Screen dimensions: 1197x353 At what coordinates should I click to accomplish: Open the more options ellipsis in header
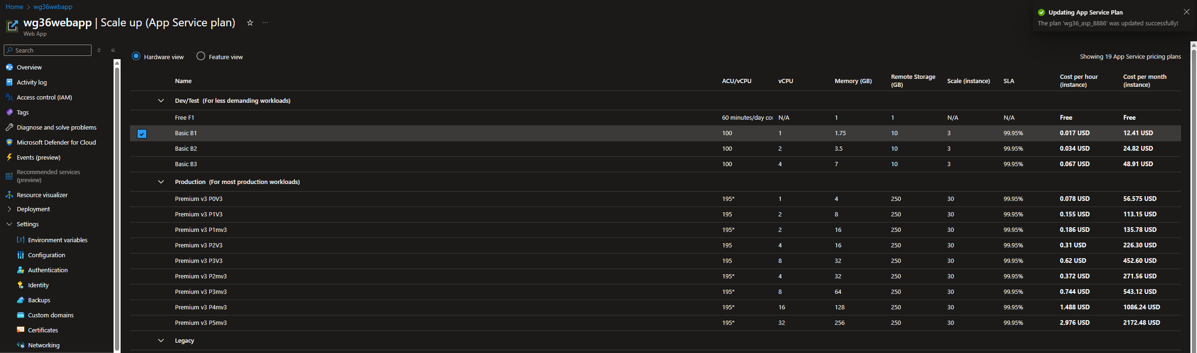tap(265, 23)
